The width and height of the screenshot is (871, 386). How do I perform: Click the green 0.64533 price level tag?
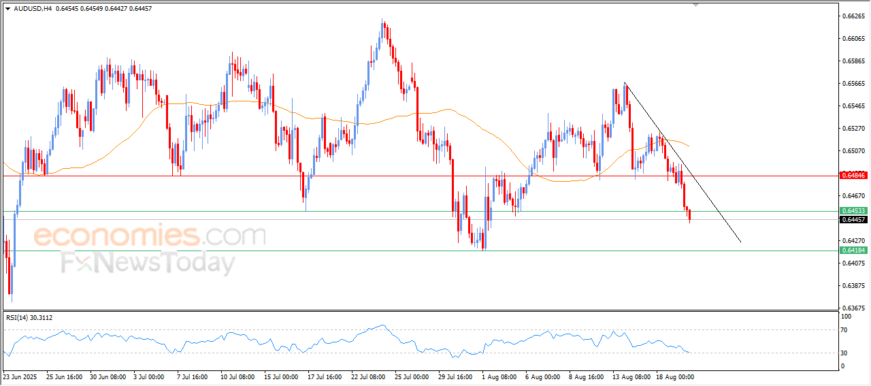pyautogui.click(x=853, y=211)
